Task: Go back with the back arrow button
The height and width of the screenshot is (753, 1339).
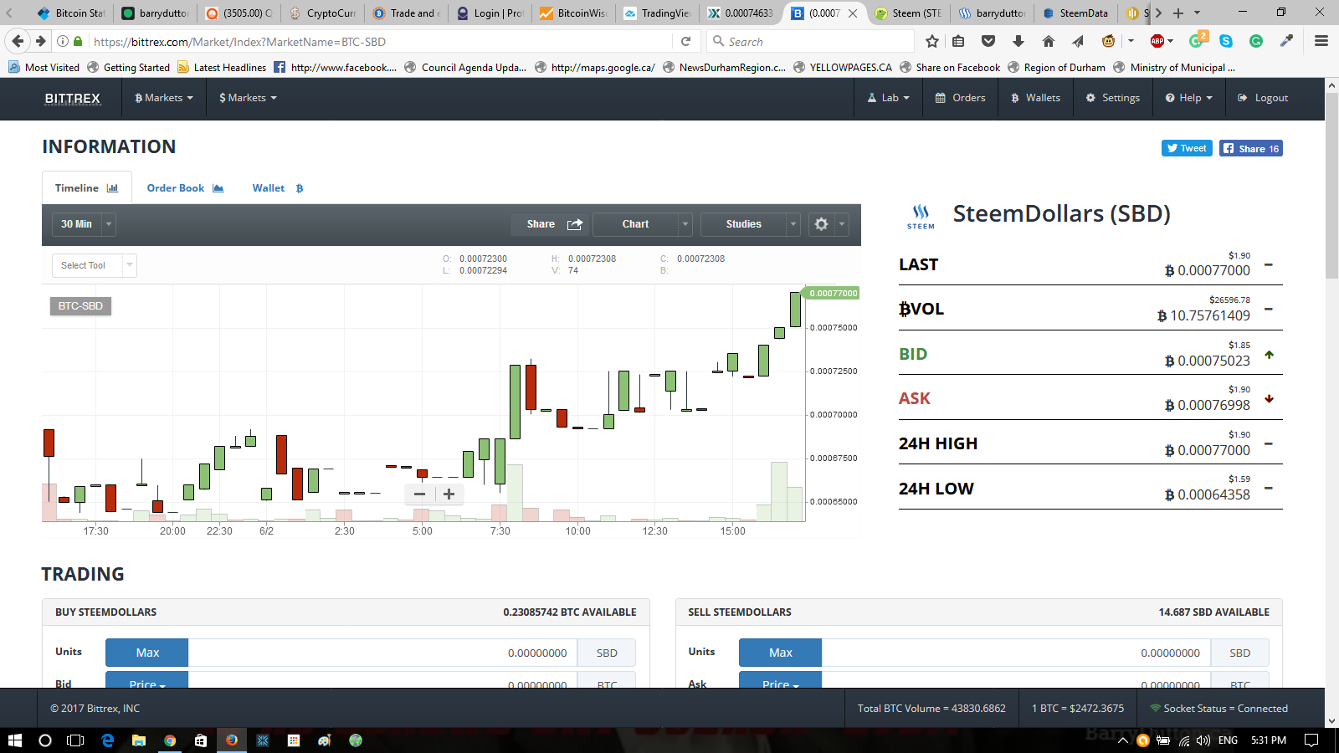Action: 18,41
